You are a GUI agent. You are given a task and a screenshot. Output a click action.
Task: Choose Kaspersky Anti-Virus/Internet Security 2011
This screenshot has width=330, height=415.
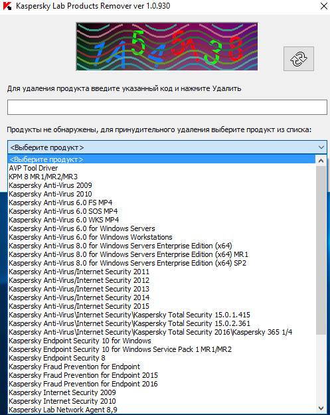coord(162,272)
